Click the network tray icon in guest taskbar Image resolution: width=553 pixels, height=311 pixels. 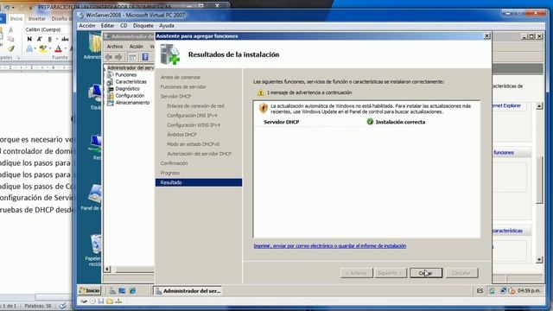(x=503, y=291)
